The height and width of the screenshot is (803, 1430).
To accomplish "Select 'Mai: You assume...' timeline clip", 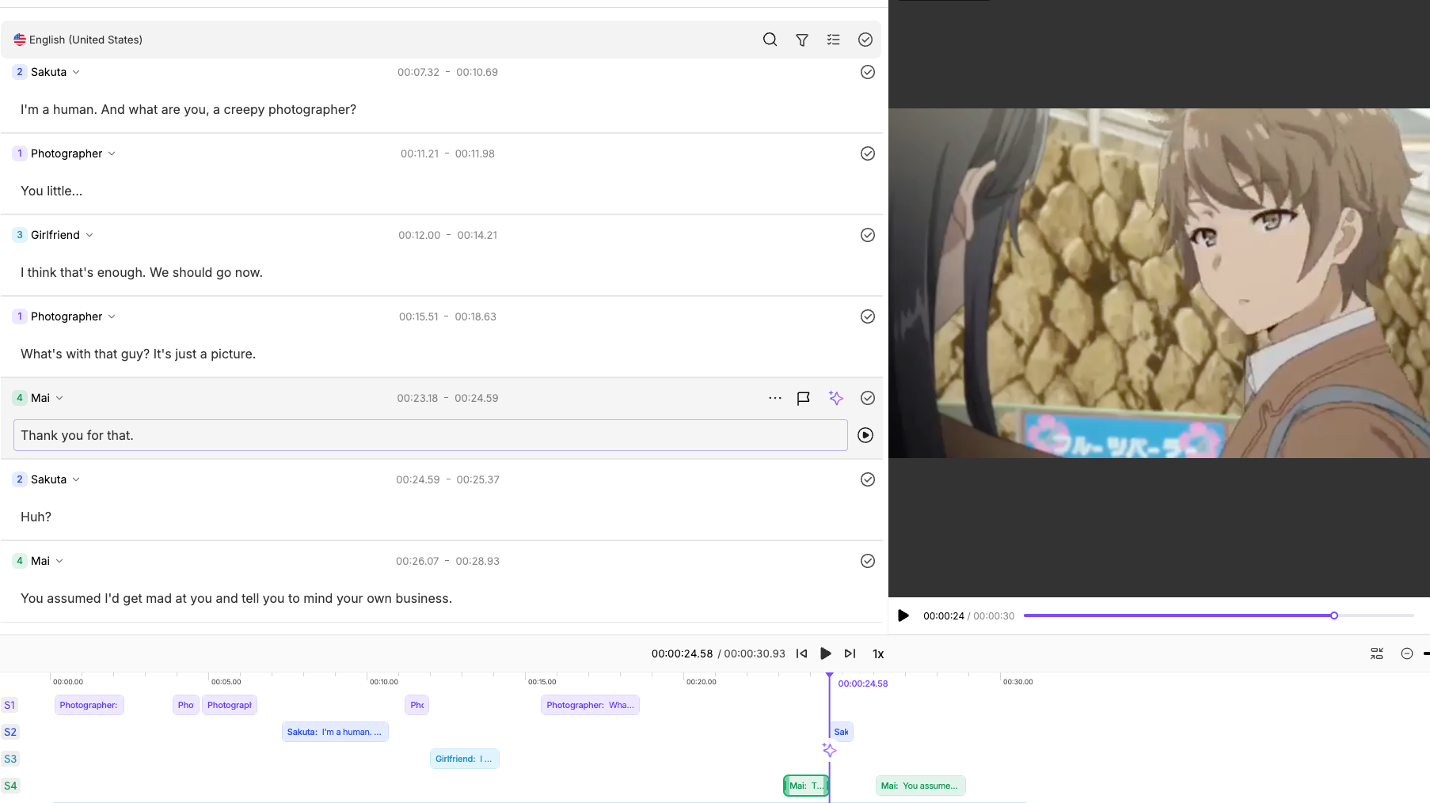I will pos(920,786).
